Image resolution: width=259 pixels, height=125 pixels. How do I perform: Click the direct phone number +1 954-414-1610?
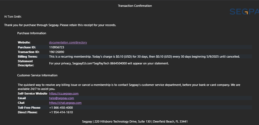(61, 112)
